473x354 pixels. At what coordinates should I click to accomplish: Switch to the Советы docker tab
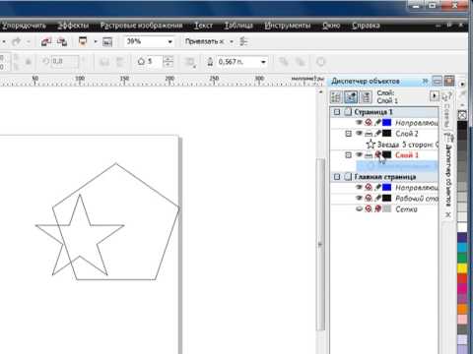point(447,111)
